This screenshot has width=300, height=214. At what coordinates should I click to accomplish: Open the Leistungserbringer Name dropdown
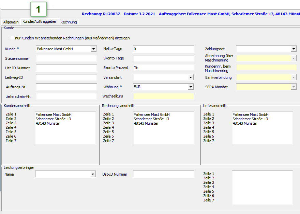(x=93, y=174)
